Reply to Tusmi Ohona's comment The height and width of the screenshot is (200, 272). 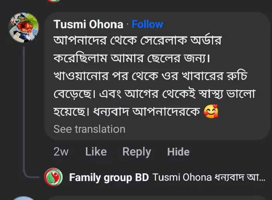137,152
